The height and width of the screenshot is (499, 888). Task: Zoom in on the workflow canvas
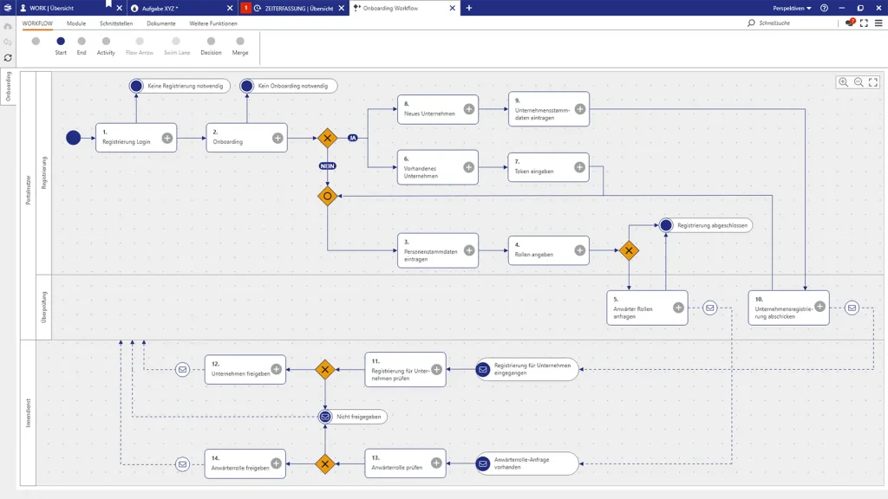click(843, 82)
